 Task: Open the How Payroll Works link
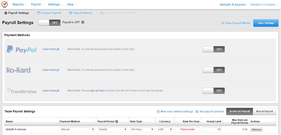[236, 23]
